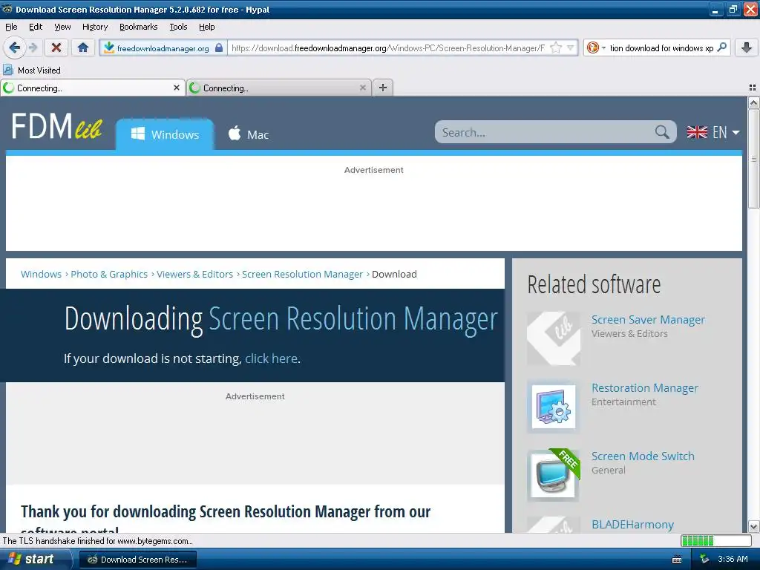Close the first Connecting tab

click(177, 88)
